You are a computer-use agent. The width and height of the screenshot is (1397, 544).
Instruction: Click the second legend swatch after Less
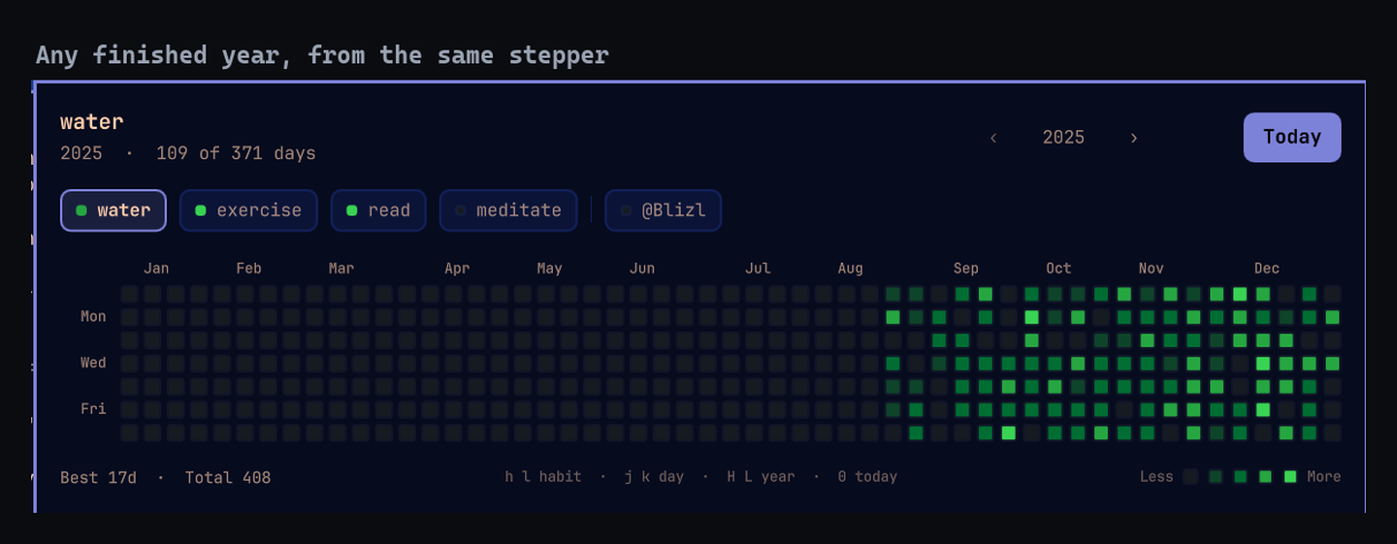pos(1216,476)
